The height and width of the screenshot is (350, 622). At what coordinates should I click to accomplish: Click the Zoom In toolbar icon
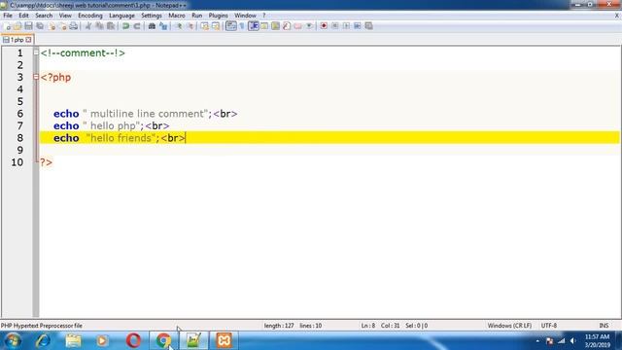pos(179,26)
